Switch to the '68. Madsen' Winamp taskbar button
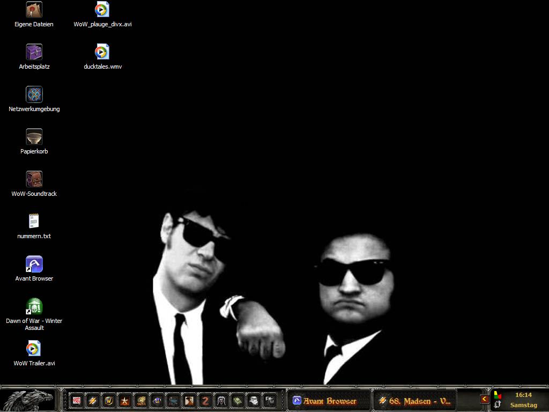The height and width of the screenshot is (412, 549). click(416, 400)
